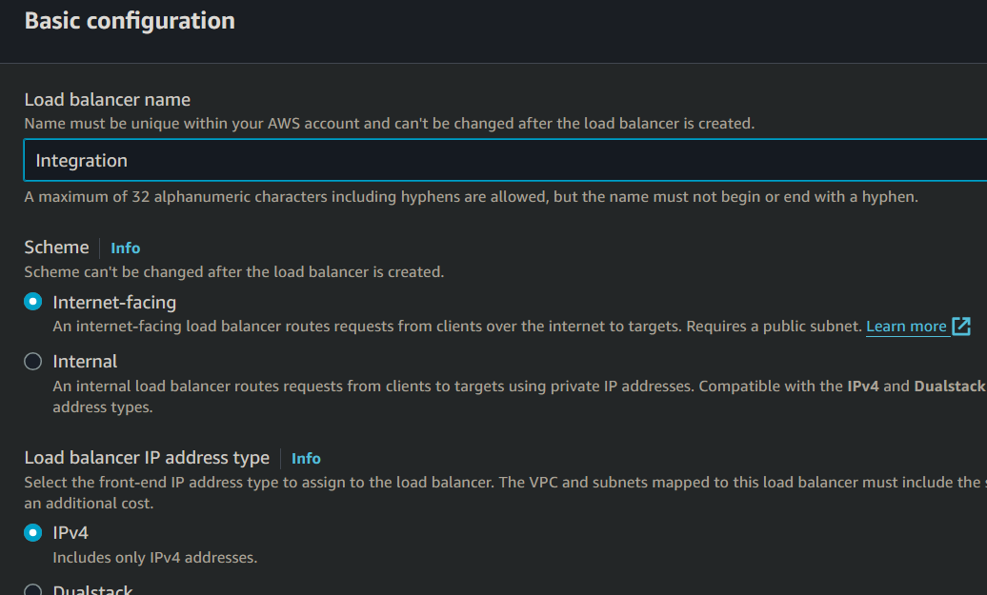987x595 pixels.
Task: Click the Scheme section label
Action: tap(56, 247)
